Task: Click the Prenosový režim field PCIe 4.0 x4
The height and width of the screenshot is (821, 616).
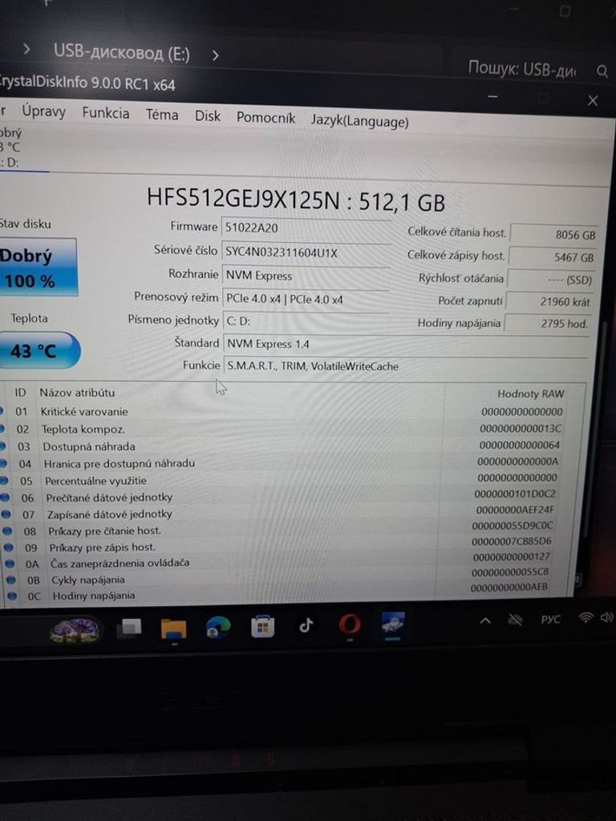Action: (306, 299)
